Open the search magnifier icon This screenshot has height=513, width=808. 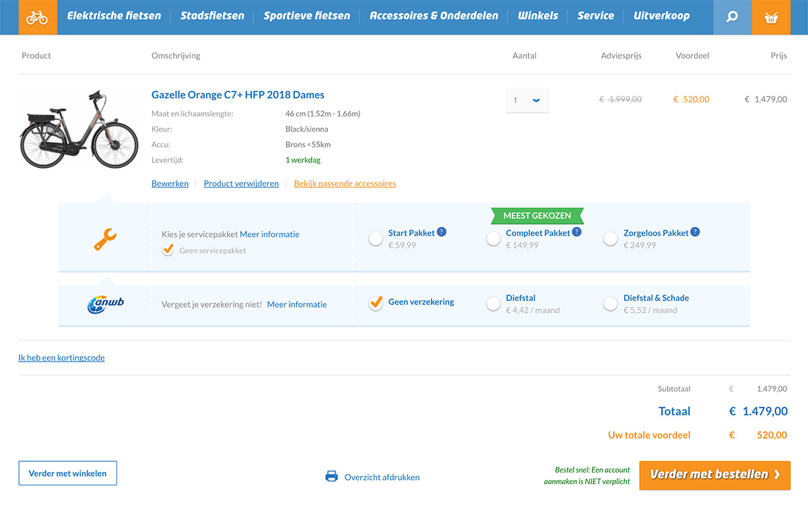pyautogui.click(x=733, y=18)
